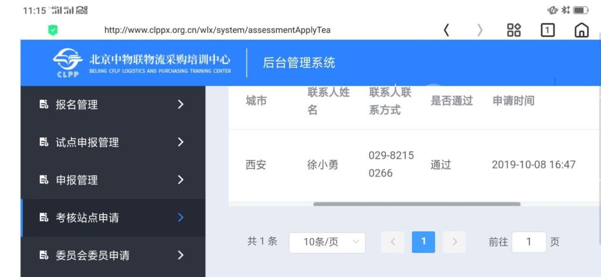Open the browser grid menu icon
The width and height of the screenshot is (601, 277).
pos(514,30)
